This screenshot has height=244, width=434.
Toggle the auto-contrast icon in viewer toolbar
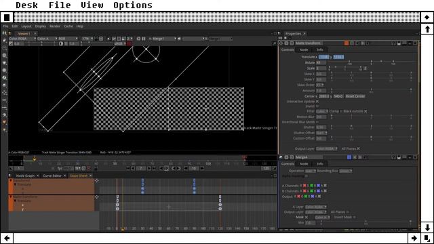pos(61,43)
